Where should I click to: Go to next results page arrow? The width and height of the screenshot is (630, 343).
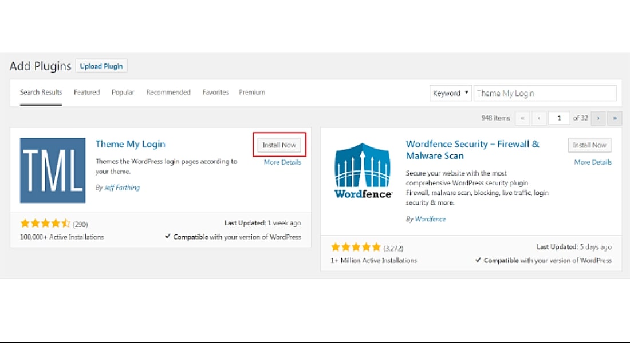[x=598, y=118]
